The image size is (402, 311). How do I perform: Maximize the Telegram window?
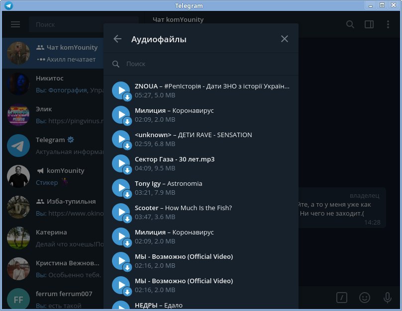[382, 5]
